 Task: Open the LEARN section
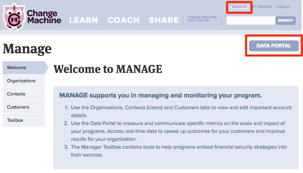pos(84,20)
